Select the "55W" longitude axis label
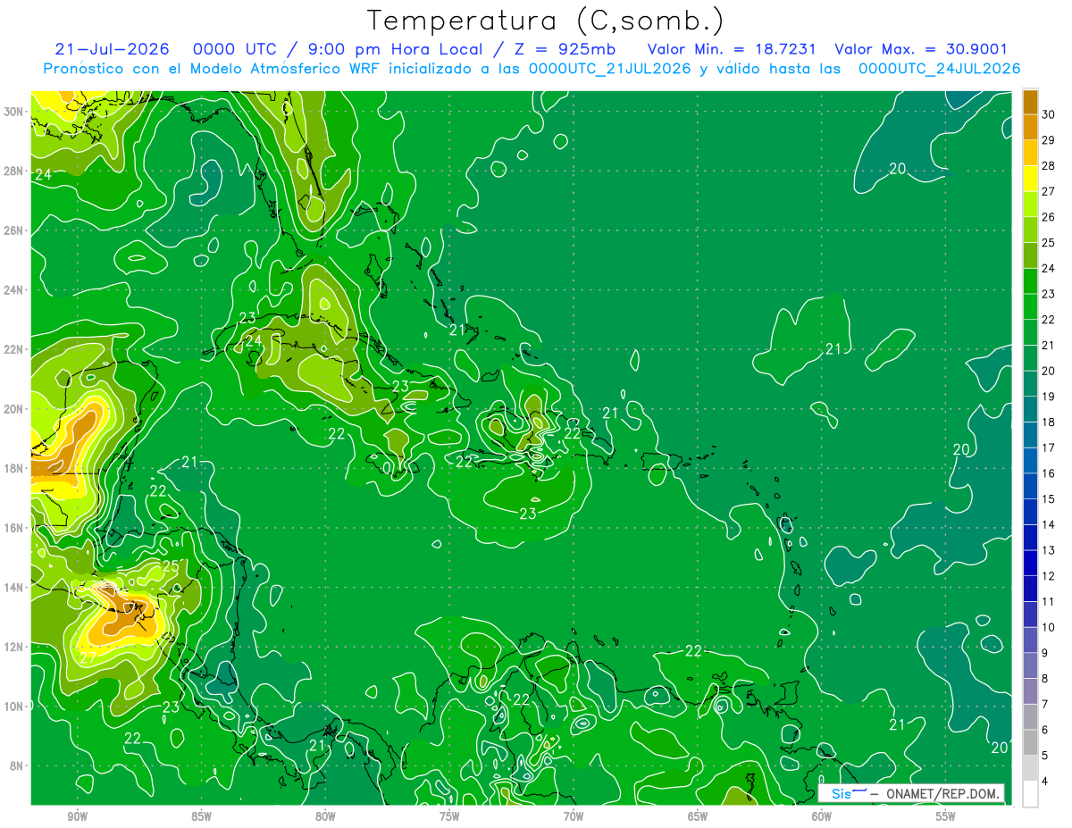This screenshot has height=828, width=1072. 946,816
